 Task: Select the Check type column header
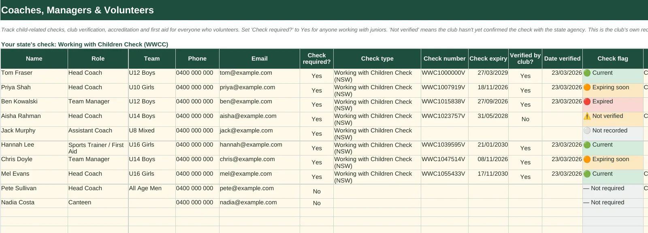[x=377, y=59]
